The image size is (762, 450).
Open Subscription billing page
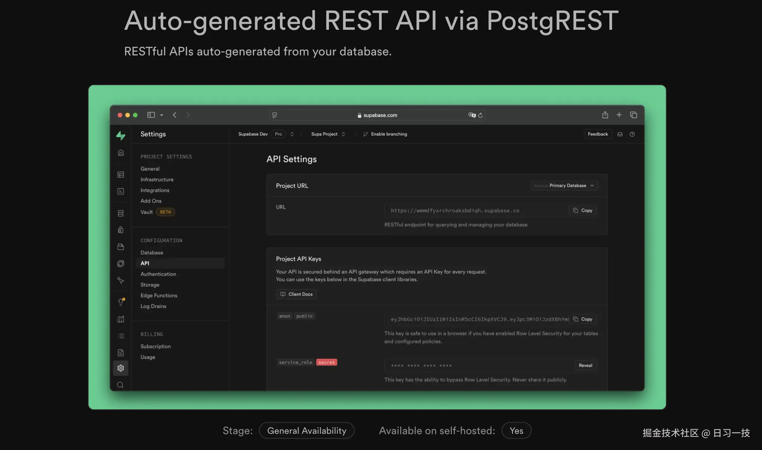pyautogui.click(x=156, y=346)
